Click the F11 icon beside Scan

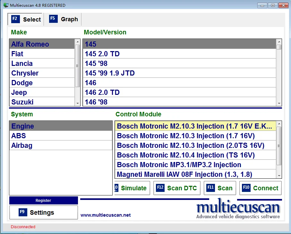tap(210, 188)
